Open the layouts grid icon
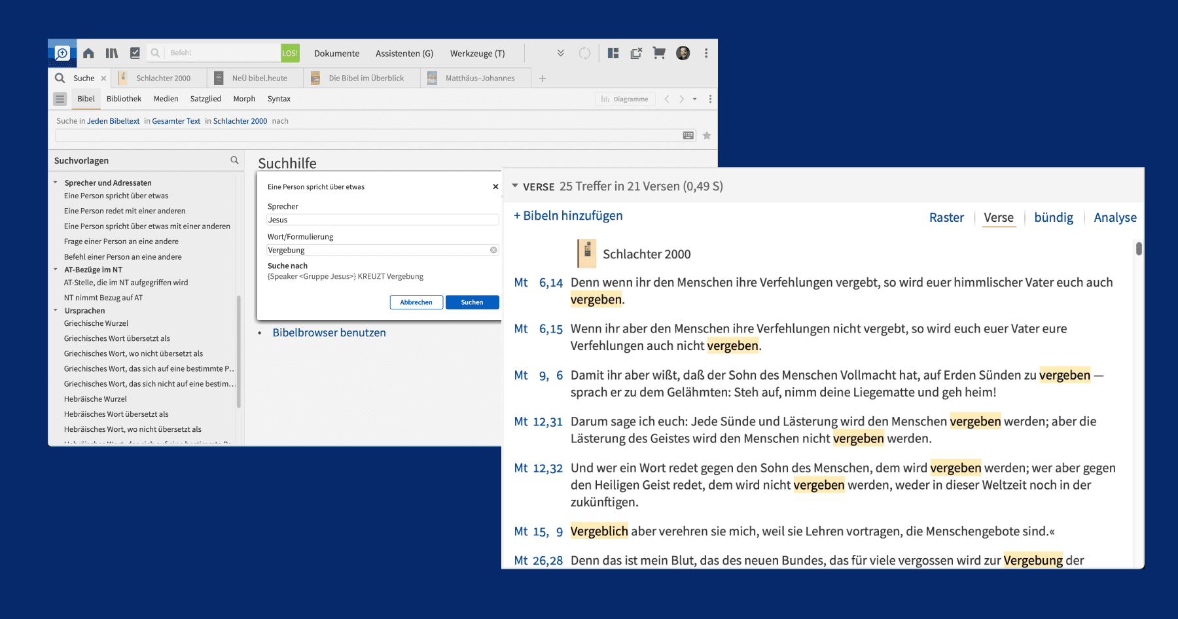 [613, 53]
